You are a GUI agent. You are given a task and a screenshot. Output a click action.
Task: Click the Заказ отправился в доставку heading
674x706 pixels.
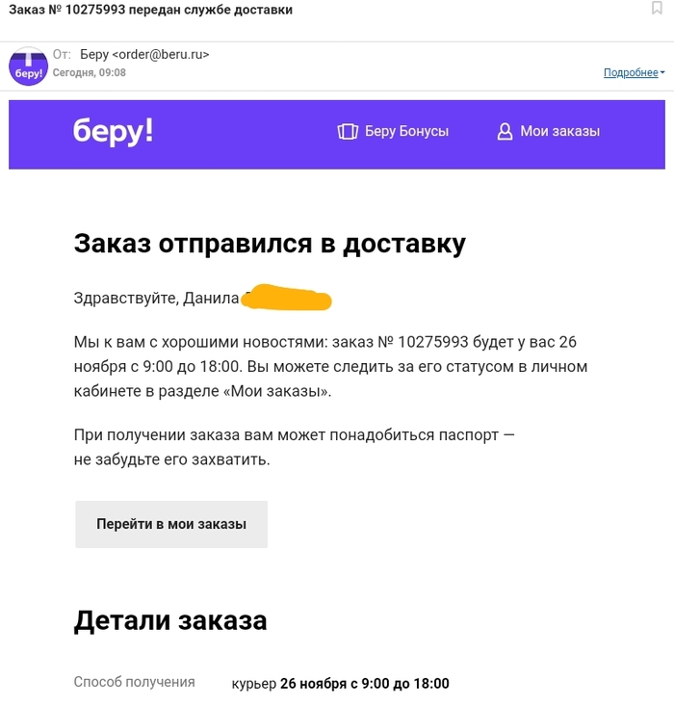(x=270, y=244)
